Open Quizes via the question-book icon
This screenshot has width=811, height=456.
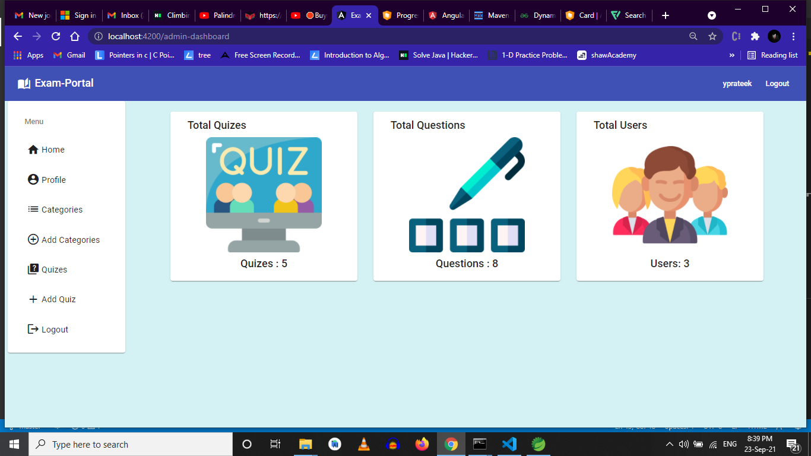coord(33,269)
